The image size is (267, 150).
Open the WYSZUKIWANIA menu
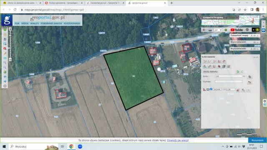pos(72,23)
